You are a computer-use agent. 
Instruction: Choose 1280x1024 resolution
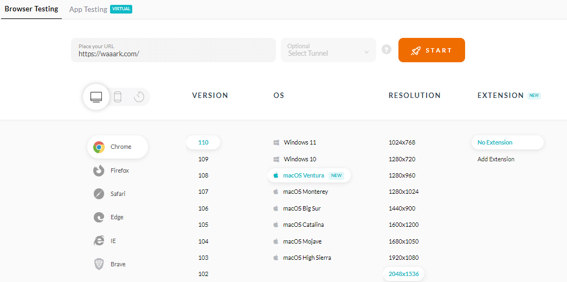click(x=403, y=192)
